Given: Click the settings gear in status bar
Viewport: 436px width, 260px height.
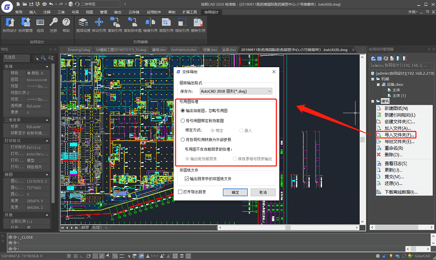Looking at the screenshot, I should 377,256.
